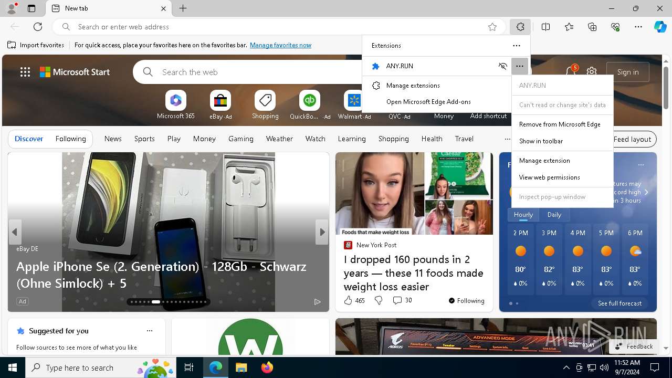Launch the Copilot sidebar icon
This screenshot has width=672, height=378.
660,27
